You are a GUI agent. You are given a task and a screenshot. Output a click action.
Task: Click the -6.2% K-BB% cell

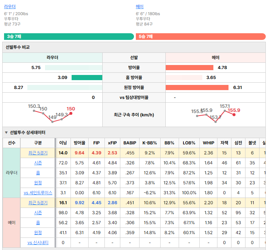[x=150, y=193]
